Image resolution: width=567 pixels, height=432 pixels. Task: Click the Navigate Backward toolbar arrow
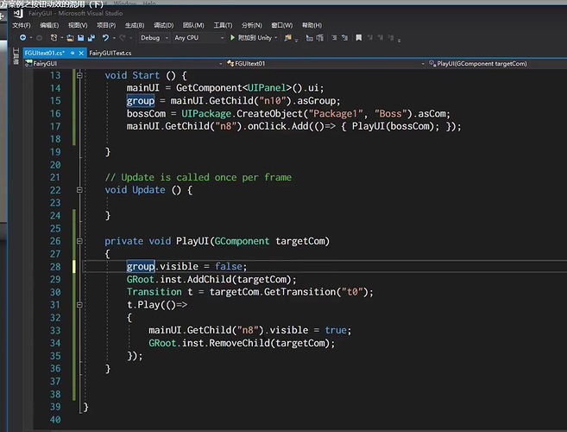(x=22, y=38)
